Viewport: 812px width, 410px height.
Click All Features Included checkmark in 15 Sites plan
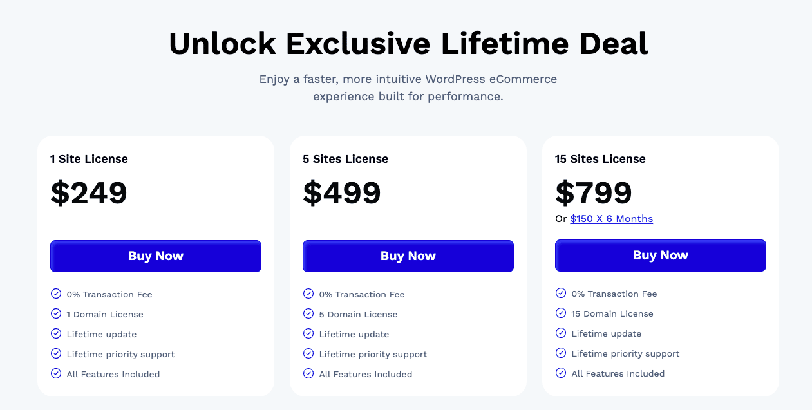[x=561, y=373]
